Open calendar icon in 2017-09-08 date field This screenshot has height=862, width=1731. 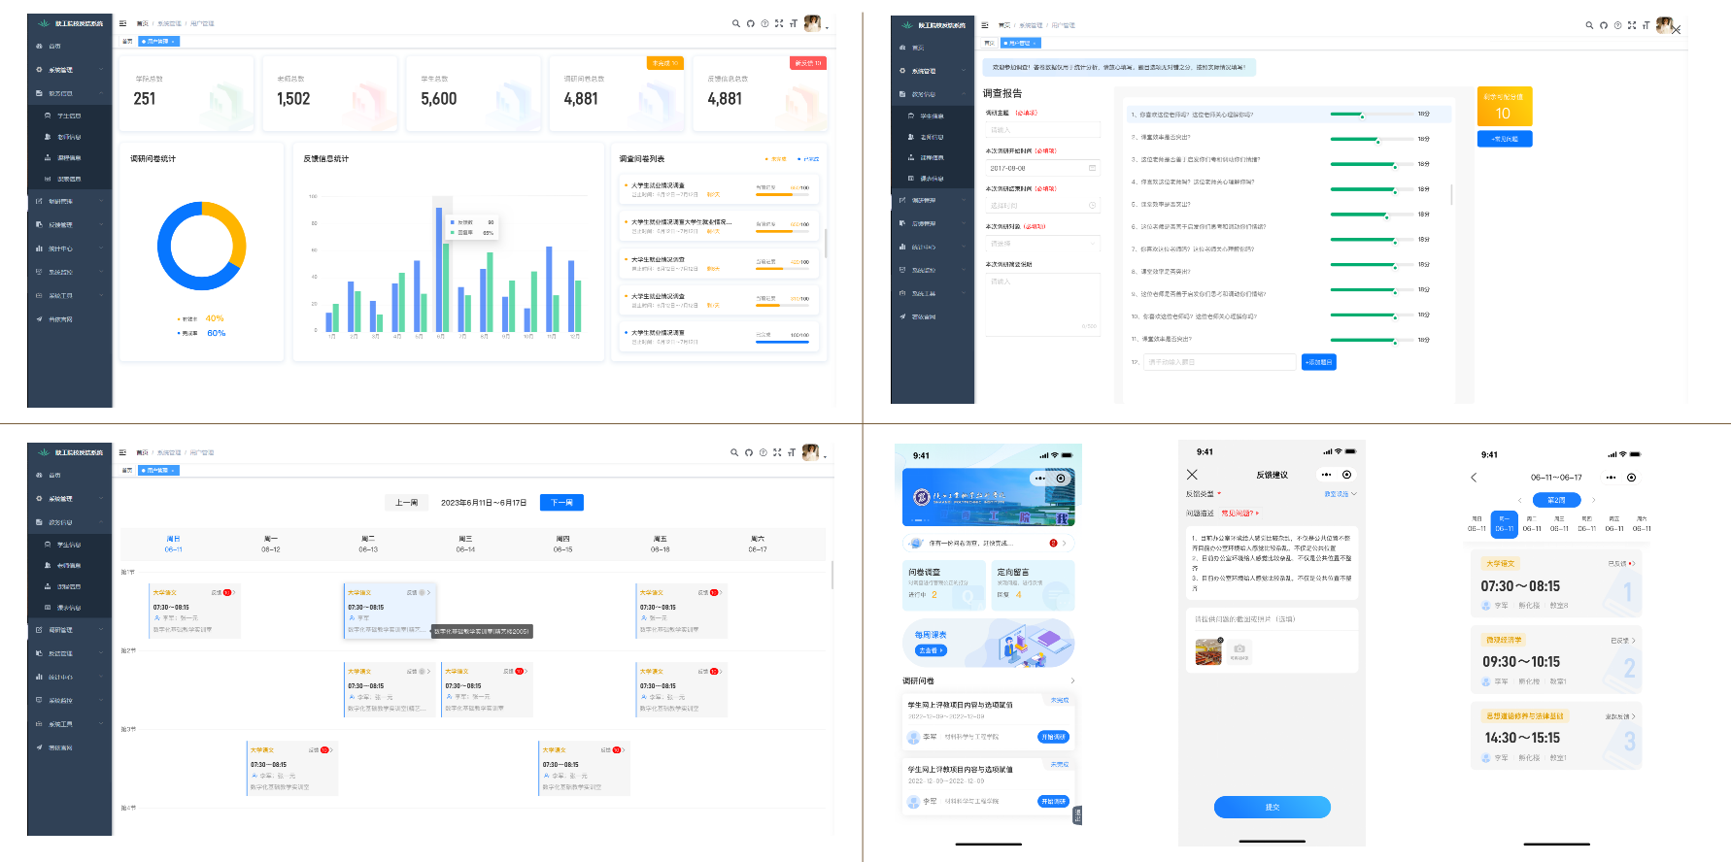coord(1092,168)
